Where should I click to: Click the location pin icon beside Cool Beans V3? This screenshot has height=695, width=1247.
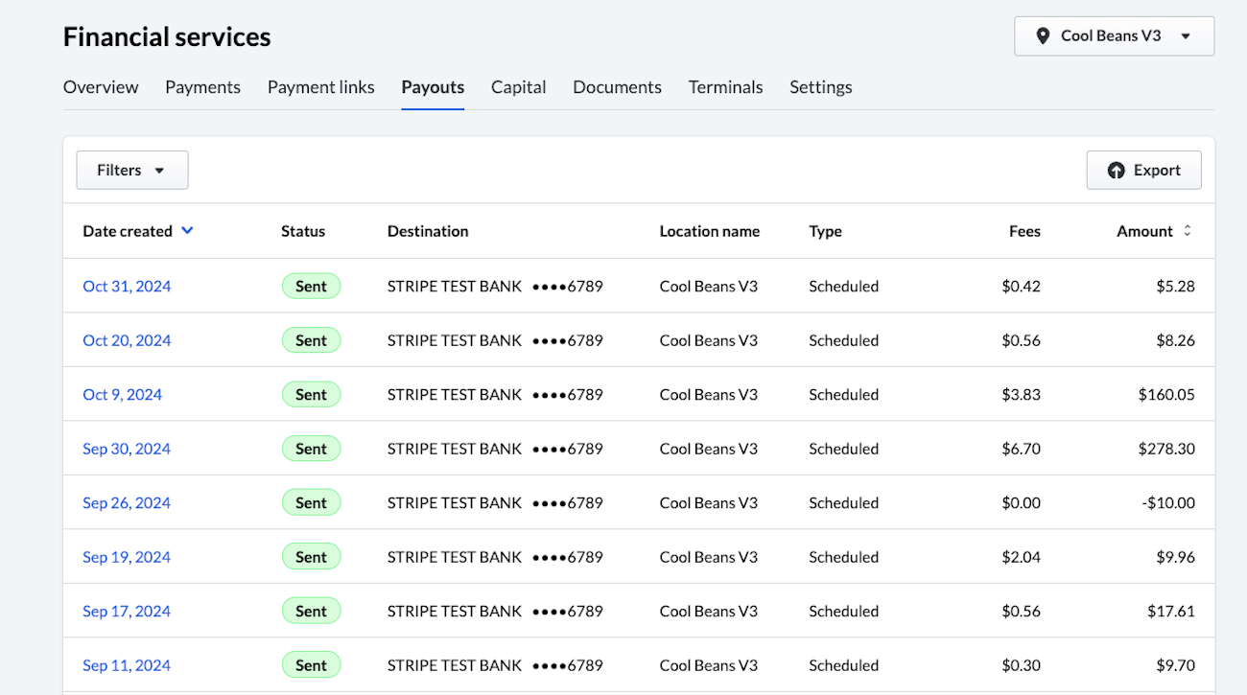tap(1044, 35)
